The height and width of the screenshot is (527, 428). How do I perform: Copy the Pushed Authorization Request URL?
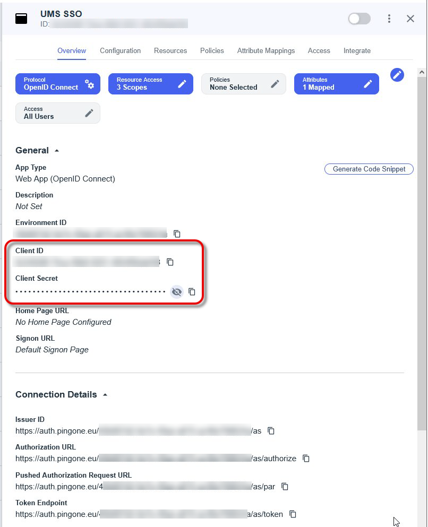tap(285, 486)
